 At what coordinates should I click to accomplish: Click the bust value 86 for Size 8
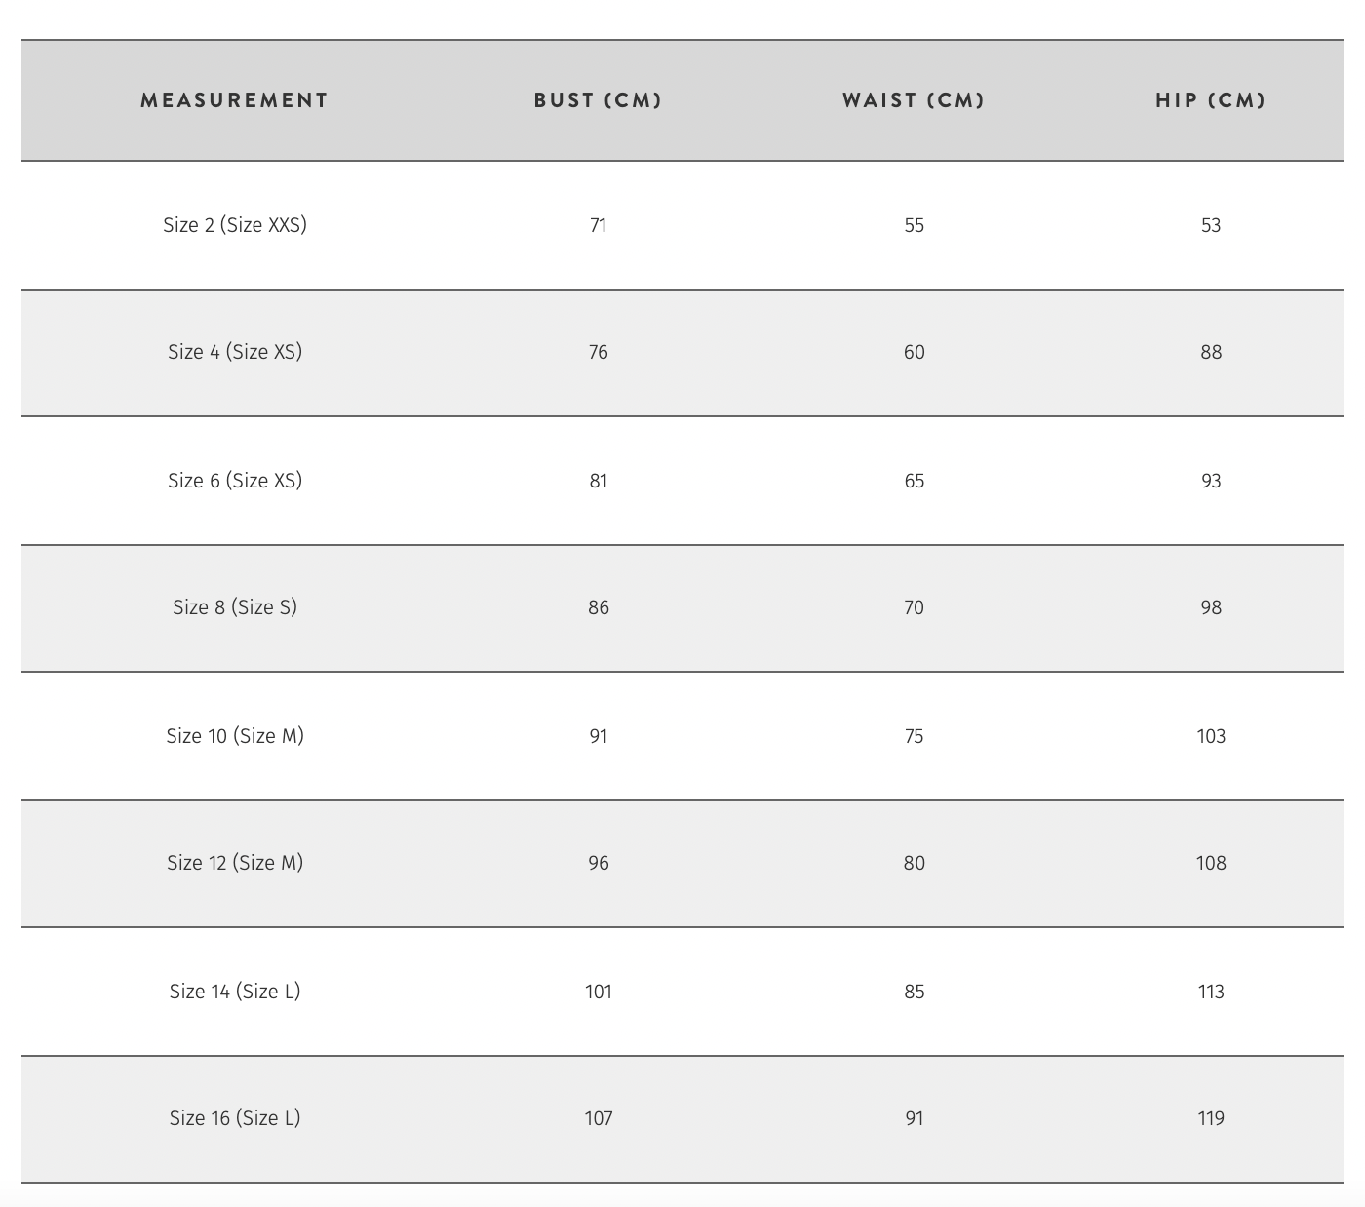tap(598, 608)
